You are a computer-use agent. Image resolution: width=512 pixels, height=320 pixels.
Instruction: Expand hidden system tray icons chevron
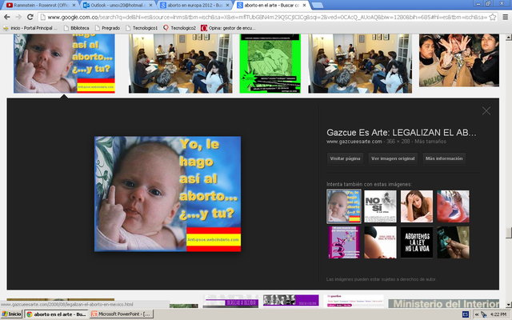pyautogui.click(x=477, y=314)
